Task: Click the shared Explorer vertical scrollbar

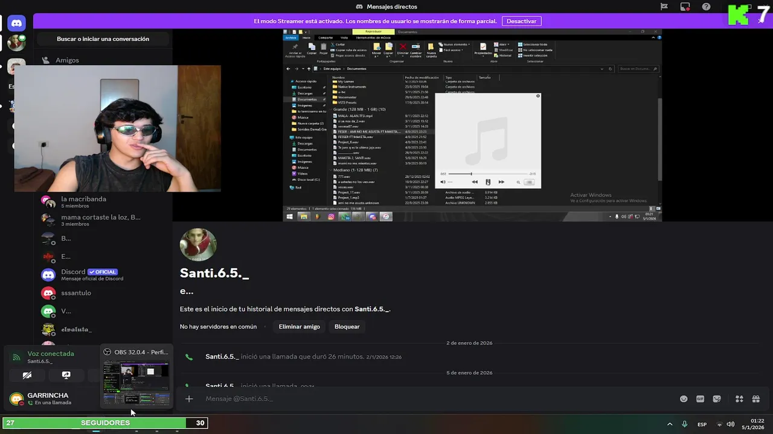Action: pos(659,139)
